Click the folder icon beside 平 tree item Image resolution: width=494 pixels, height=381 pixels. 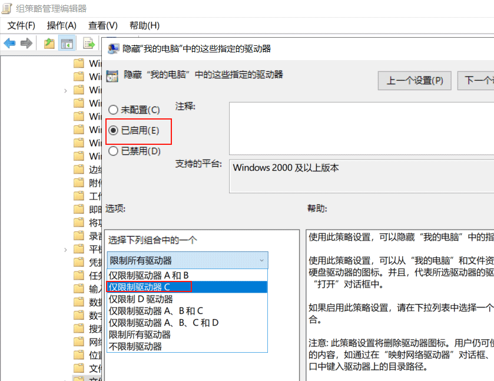79,249
